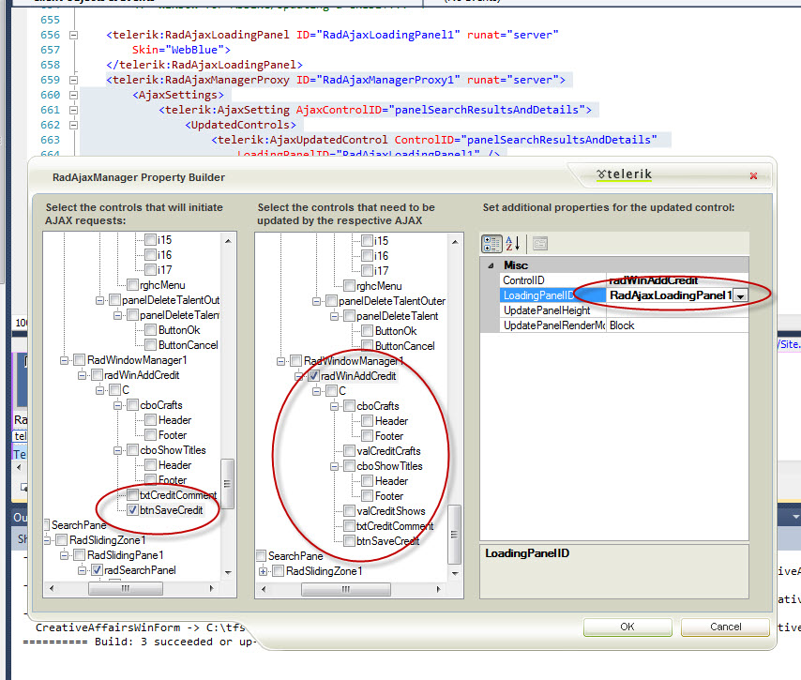Click right arrow of left tree horizontal scrollbar
The width and height of the screenshot is (801, 680).
pos(211,588)
